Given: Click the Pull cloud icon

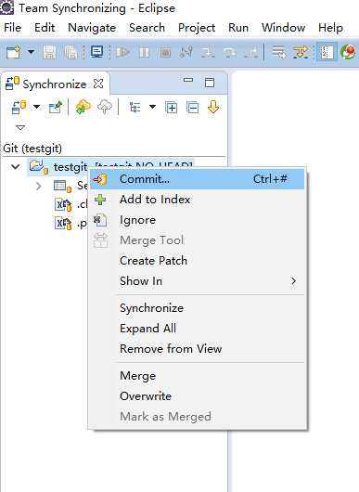Looking at the screenshot, I should pyautogui.click(x=83, y=107).
